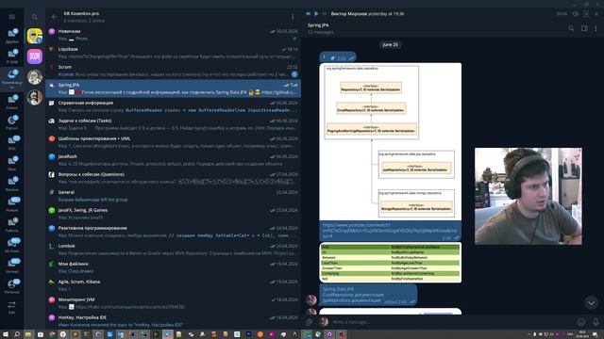Open the green query keywords table image
Screen dimensions: 604x339
pos(390,263)
